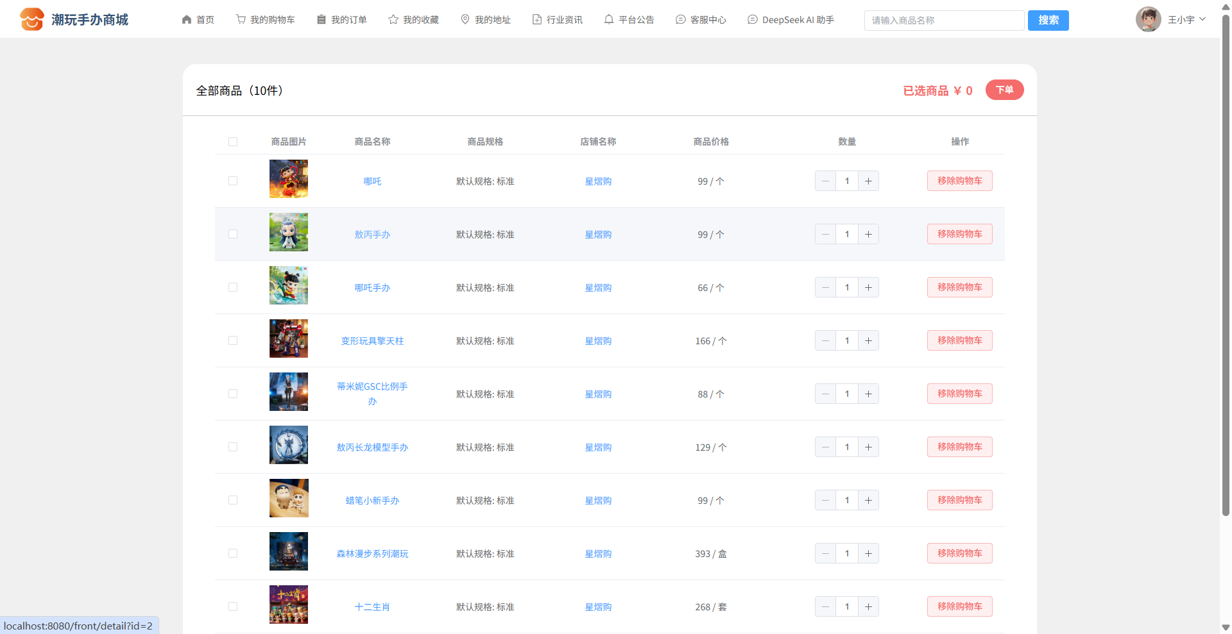
Task: Toggle the select-all checkbox in table header
Action: [233, 142]
